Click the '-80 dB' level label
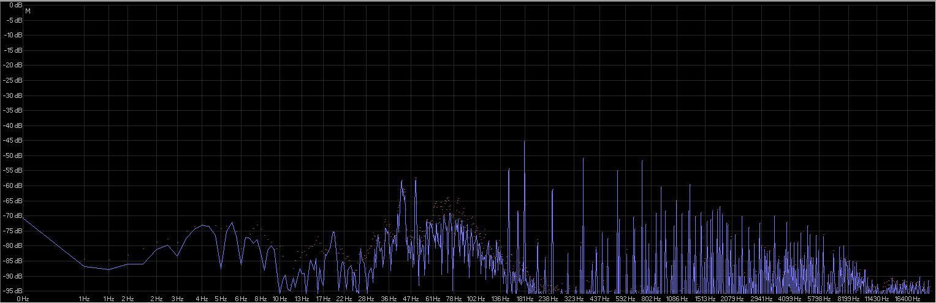The width and height of the screenshot is (936, 303). pos(13,245)
